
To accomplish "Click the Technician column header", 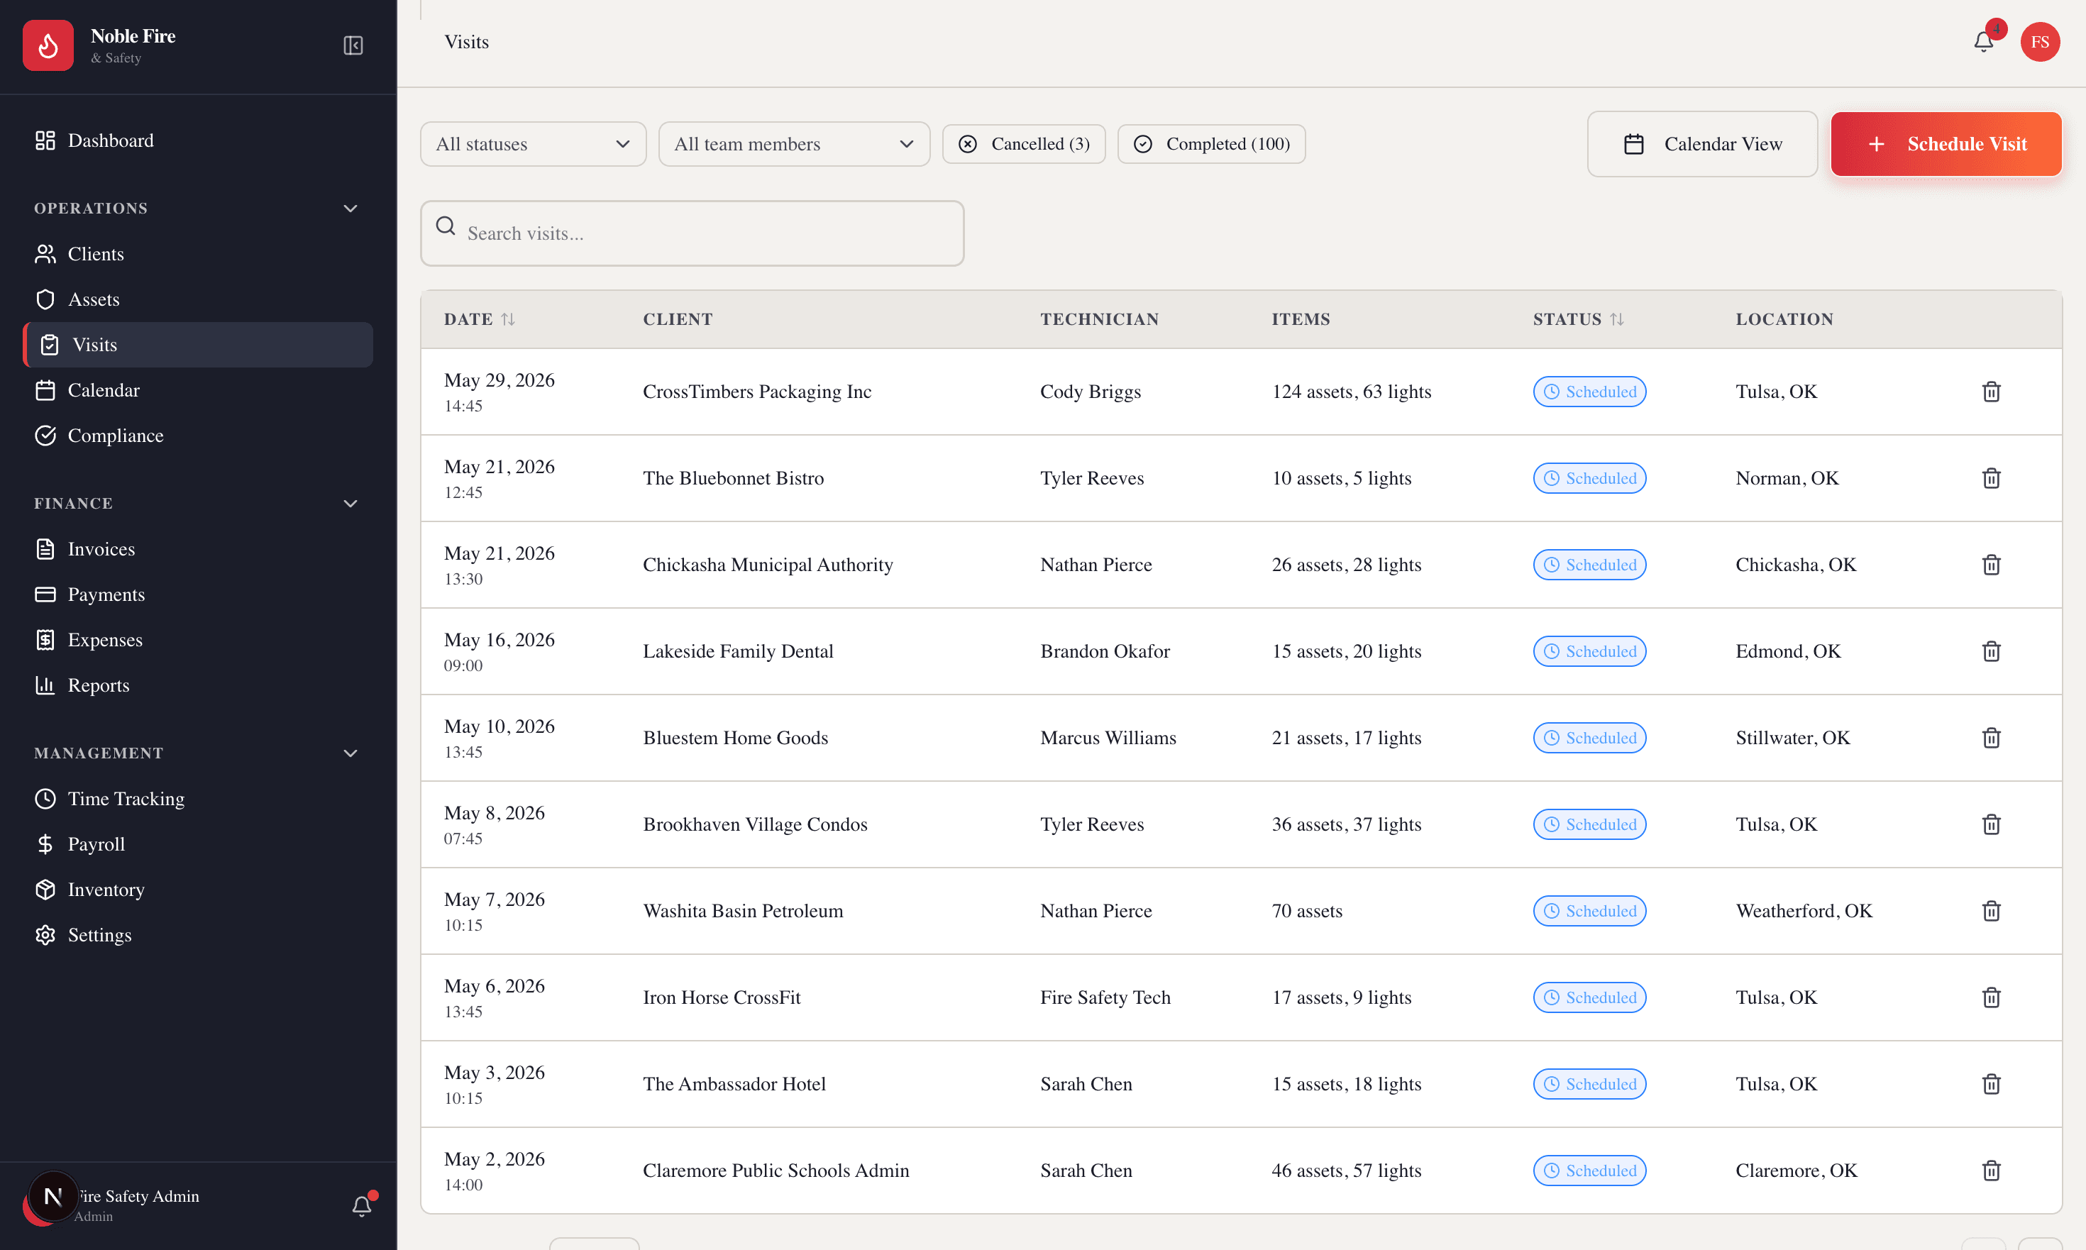I will pos(1100,319).
